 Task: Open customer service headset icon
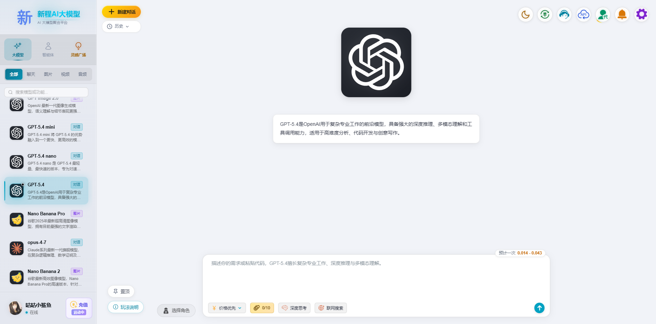point(564,14)
